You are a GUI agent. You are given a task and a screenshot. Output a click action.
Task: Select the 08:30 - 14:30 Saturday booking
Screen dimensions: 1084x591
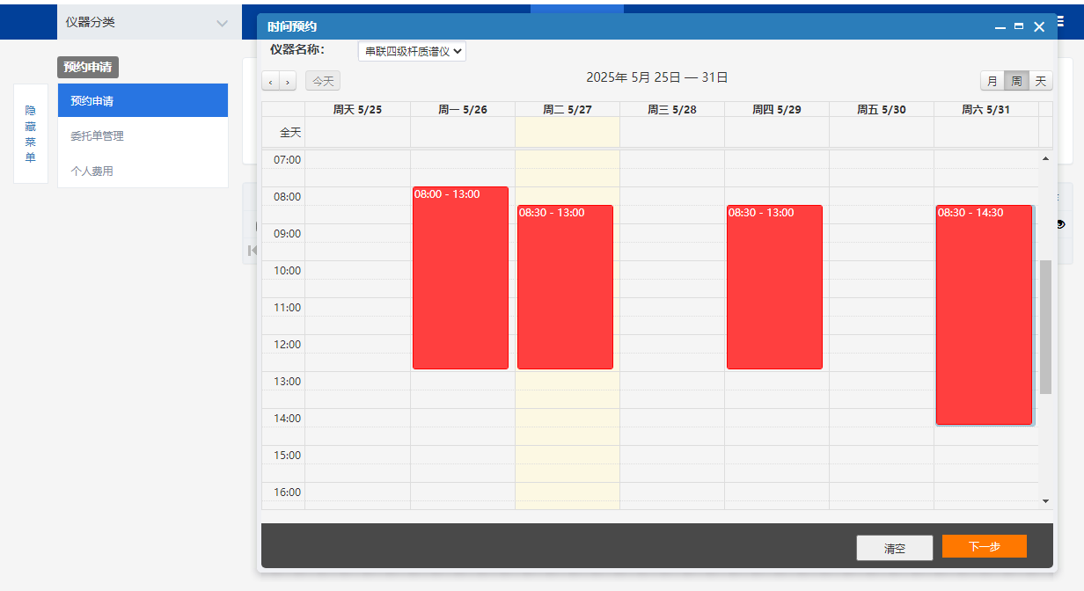pyautogui.click(x=983, y=315)
